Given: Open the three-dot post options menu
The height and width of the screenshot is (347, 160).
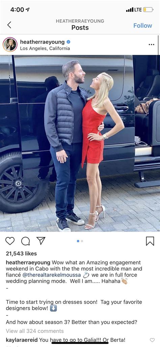Looking at the screenshot, I should (x=152, y=45).
